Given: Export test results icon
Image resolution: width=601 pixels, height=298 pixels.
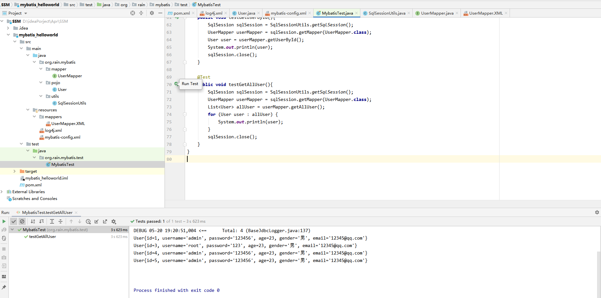Looking at the screenshot, I should [105, 221].
